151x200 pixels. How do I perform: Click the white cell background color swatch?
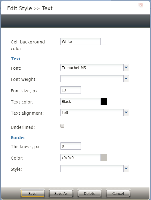point(104,41)
